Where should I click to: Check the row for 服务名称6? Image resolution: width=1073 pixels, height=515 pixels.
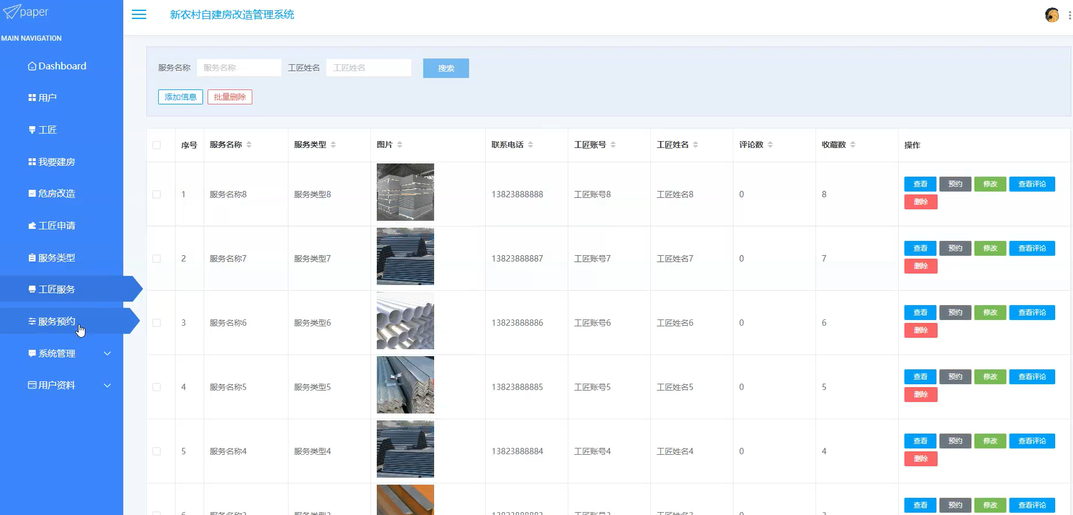point(157,323)
